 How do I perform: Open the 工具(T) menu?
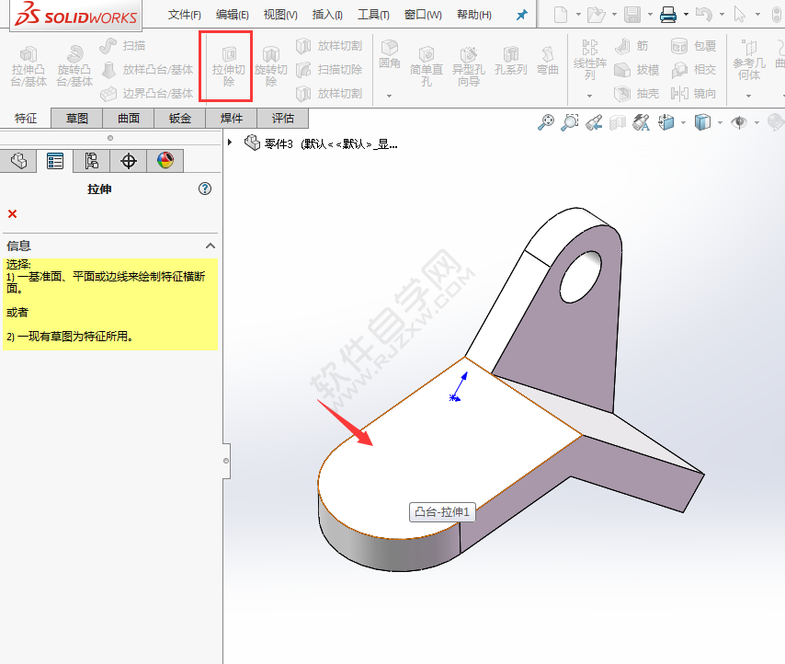click(373, 15)
